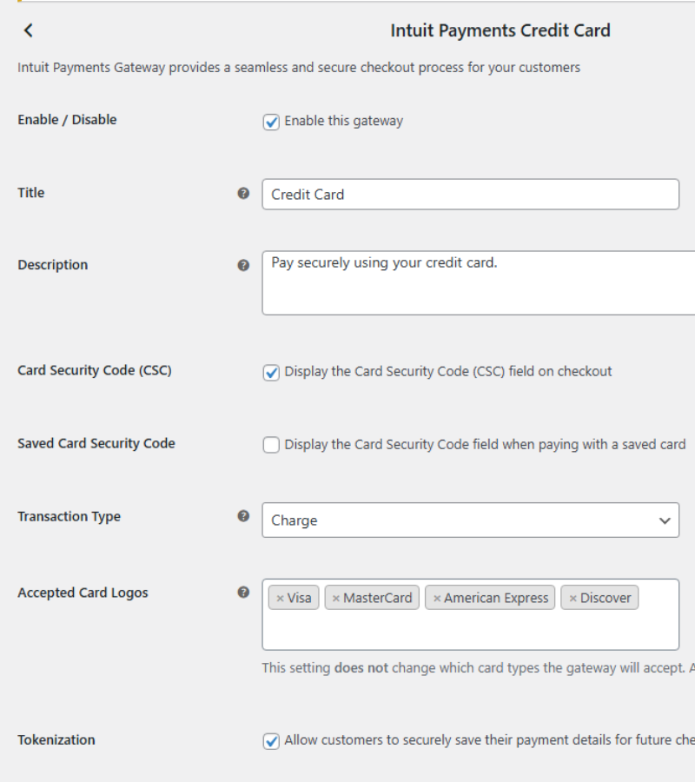The width and height of the screenshot is (695, 782).
Task: Click the Charge dropdown chevron arrow
Action: point(665,520)
